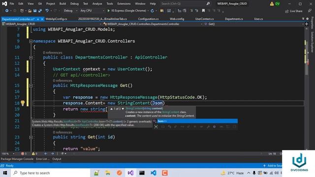Switch to the Department.cs tab
The image size is (315, 177).
point(234,19)
